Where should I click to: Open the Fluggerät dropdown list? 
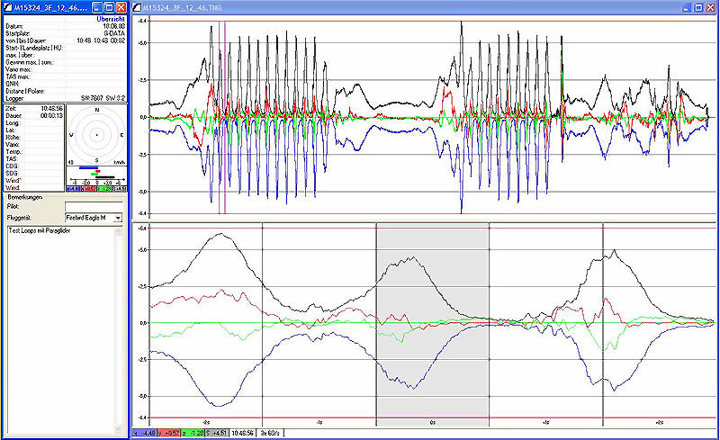click(116, 218)
